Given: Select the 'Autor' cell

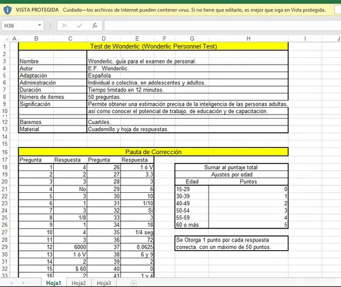Looking at the screenshot, I should (36, 68).
